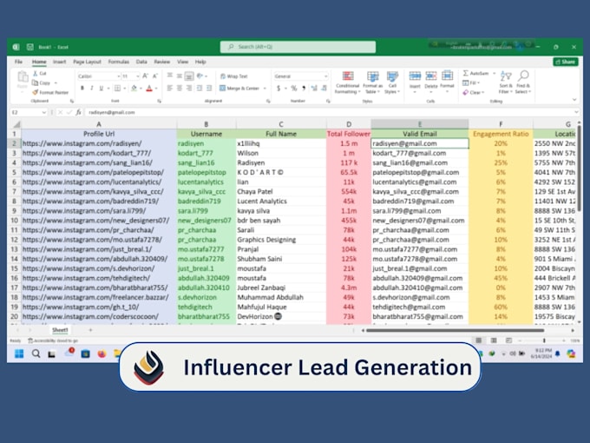Toggle Middle Align vertical alignment
590x443 pixels.
(x=180, y=76)
